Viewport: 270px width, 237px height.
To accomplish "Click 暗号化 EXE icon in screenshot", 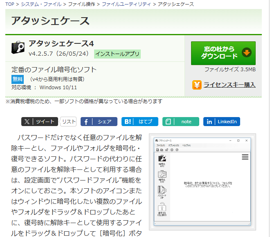I will point(162,176).
